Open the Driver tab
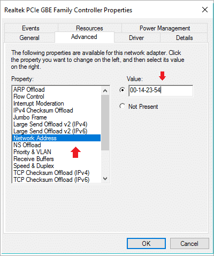Viewport: 214px width, 256px height. (x=136, y=38)
